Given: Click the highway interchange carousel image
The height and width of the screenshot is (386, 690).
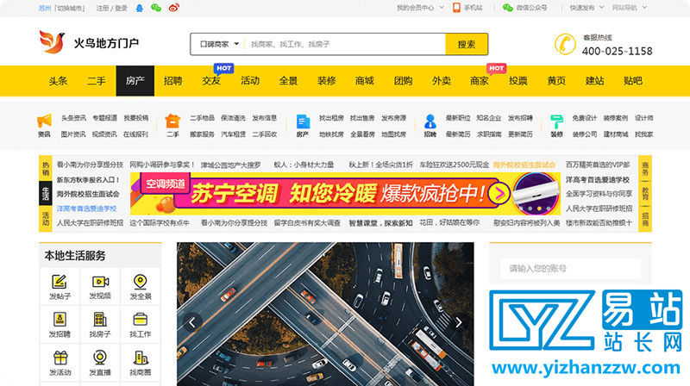Looking at the screenshot, I should tap(325, 314).
